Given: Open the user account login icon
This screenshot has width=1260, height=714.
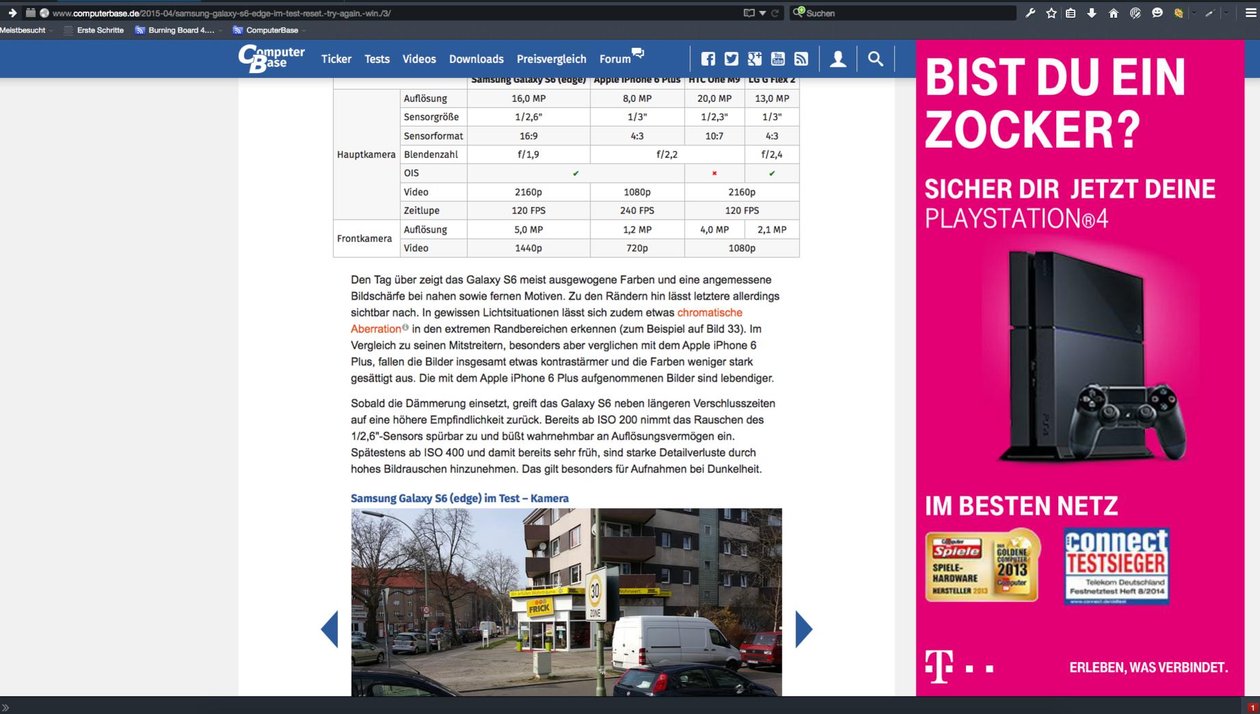Looking at the screenshot, I should 838,59.
